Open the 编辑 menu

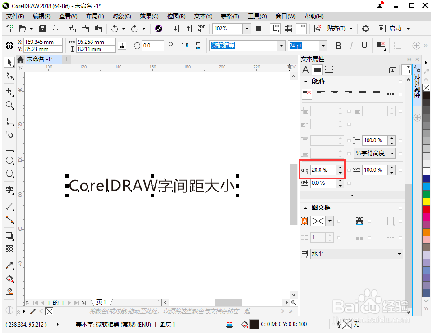click(x=41, y=16)
